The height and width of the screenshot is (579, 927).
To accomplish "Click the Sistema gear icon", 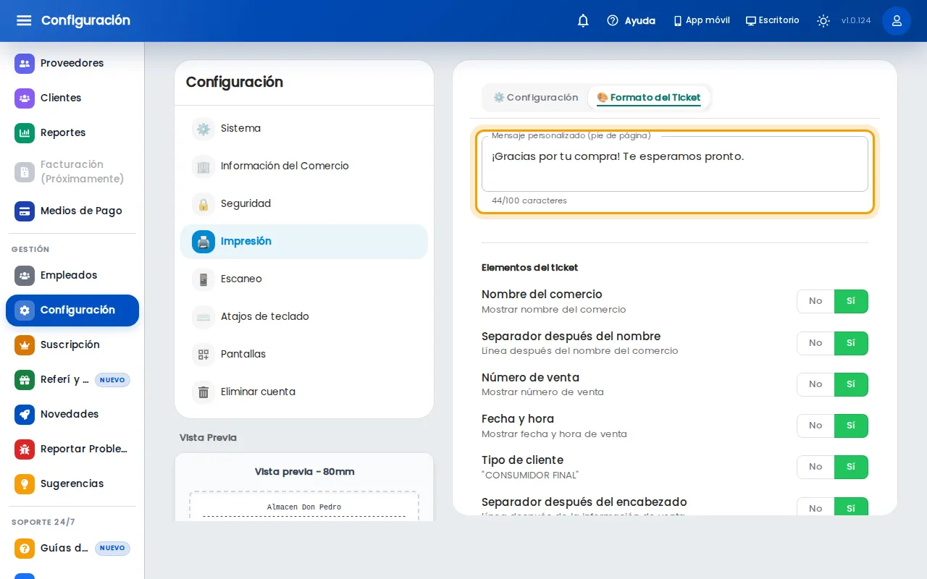I will pyautogui.click(x=204, y=129).
